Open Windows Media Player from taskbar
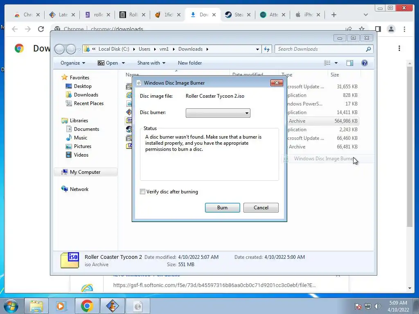The width and height of the screenshot is (419, 314). (61, 306)
